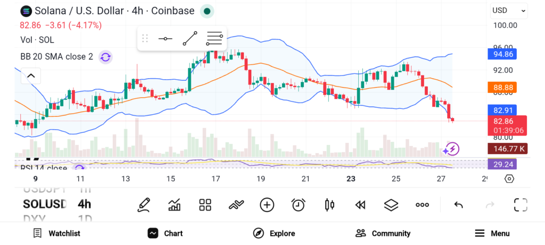545x245 pixels.
Task: Open the Menu button
Action: (492, 233)
